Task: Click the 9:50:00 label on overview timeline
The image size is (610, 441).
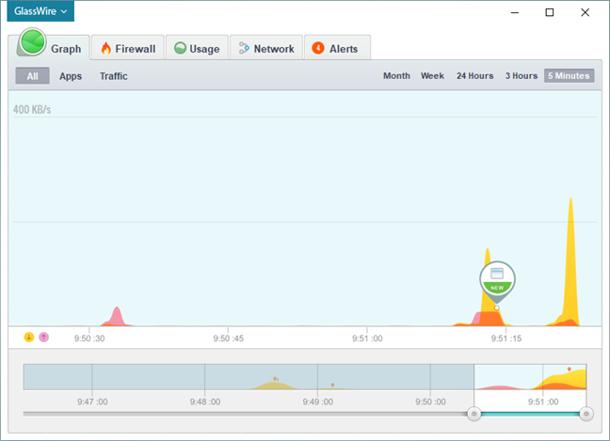Action: (x=430, y=402)
